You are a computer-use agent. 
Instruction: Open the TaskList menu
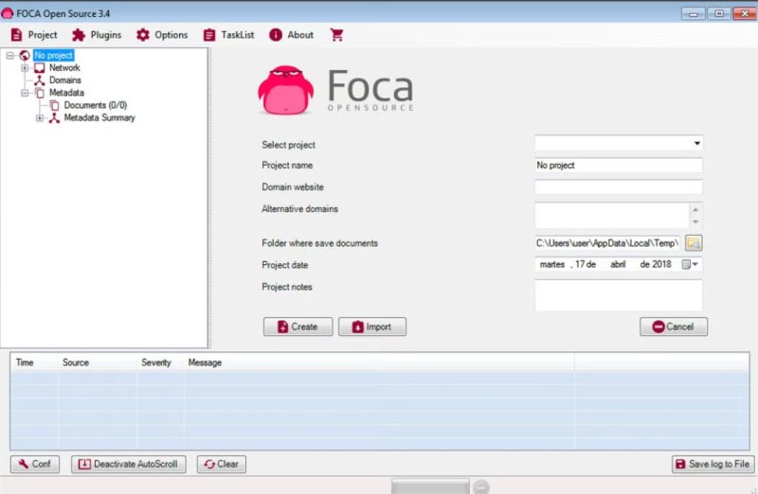[x=229, y=35]
